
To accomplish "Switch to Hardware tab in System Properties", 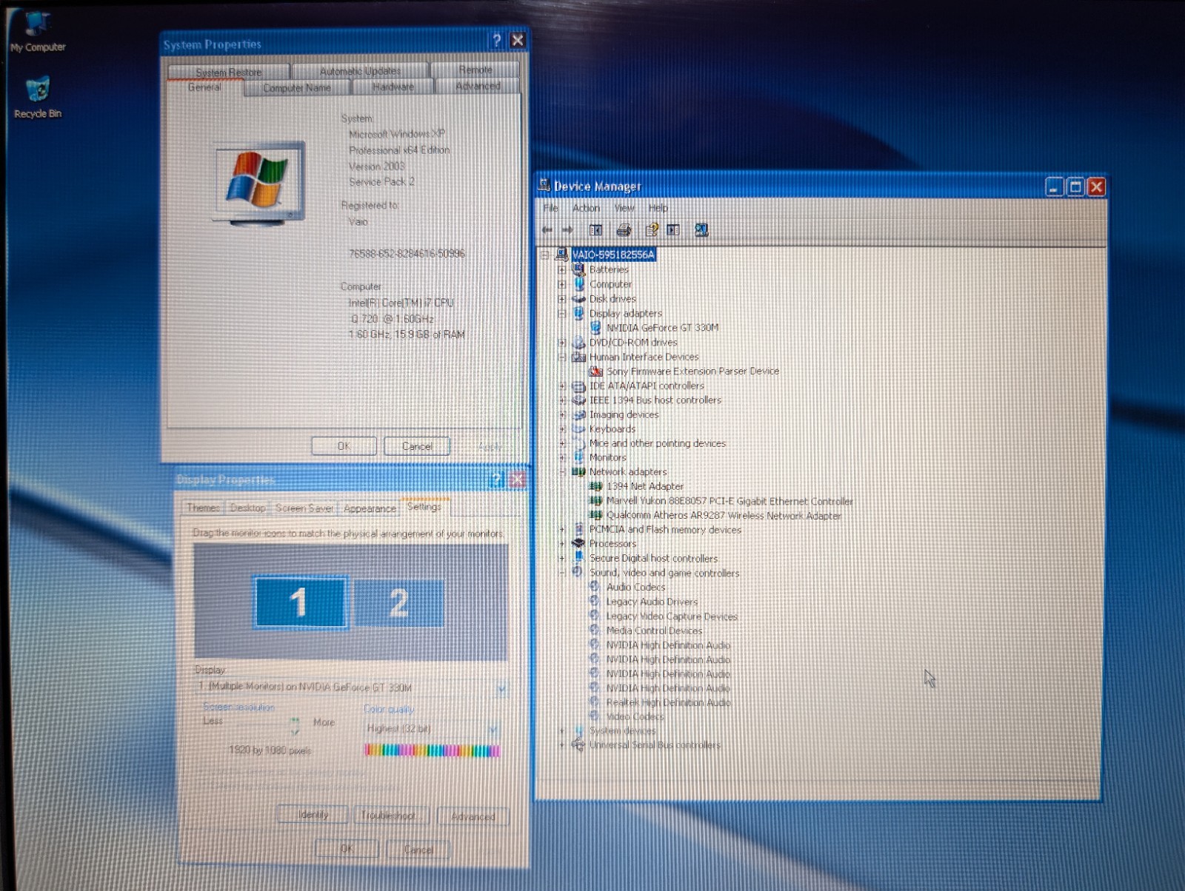I will tap(393, 87).
